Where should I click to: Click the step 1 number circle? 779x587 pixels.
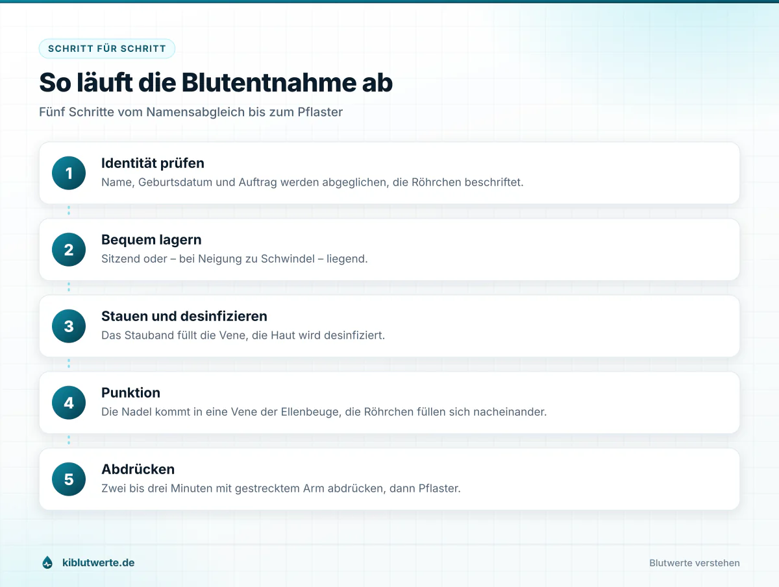point(69,173)
